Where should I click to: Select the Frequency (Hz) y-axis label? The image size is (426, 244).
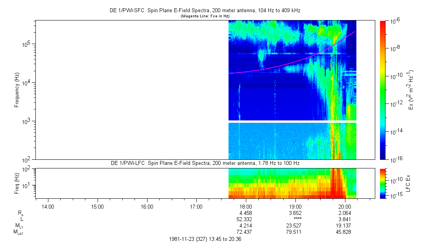click(17, 90)
